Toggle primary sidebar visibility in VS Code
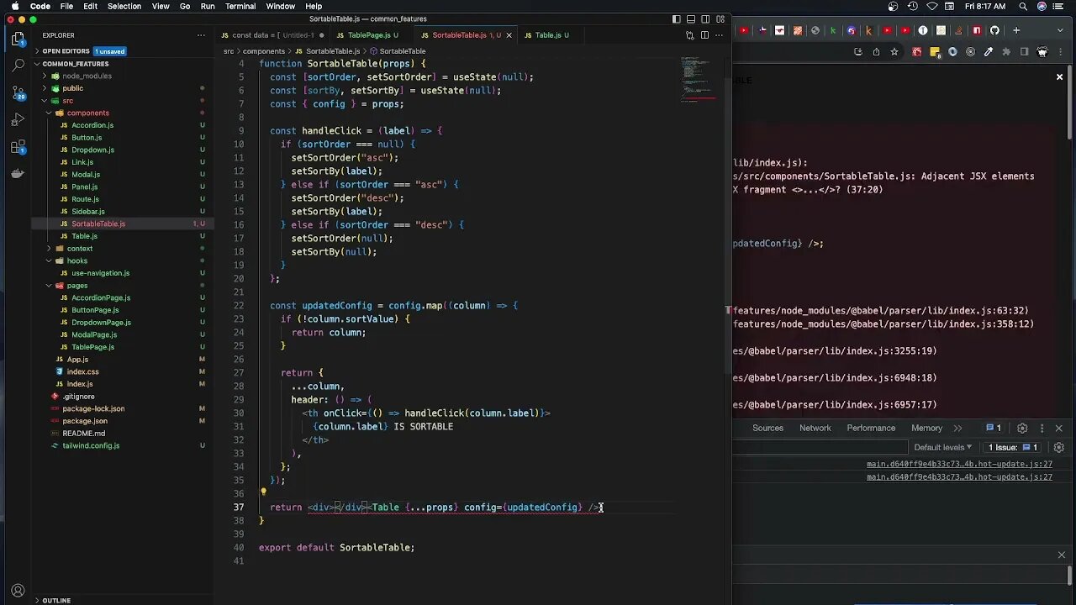 click(676, 18)
